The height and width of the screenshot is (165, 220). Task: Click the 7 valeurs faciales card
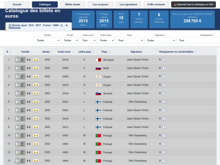[139, 20]
